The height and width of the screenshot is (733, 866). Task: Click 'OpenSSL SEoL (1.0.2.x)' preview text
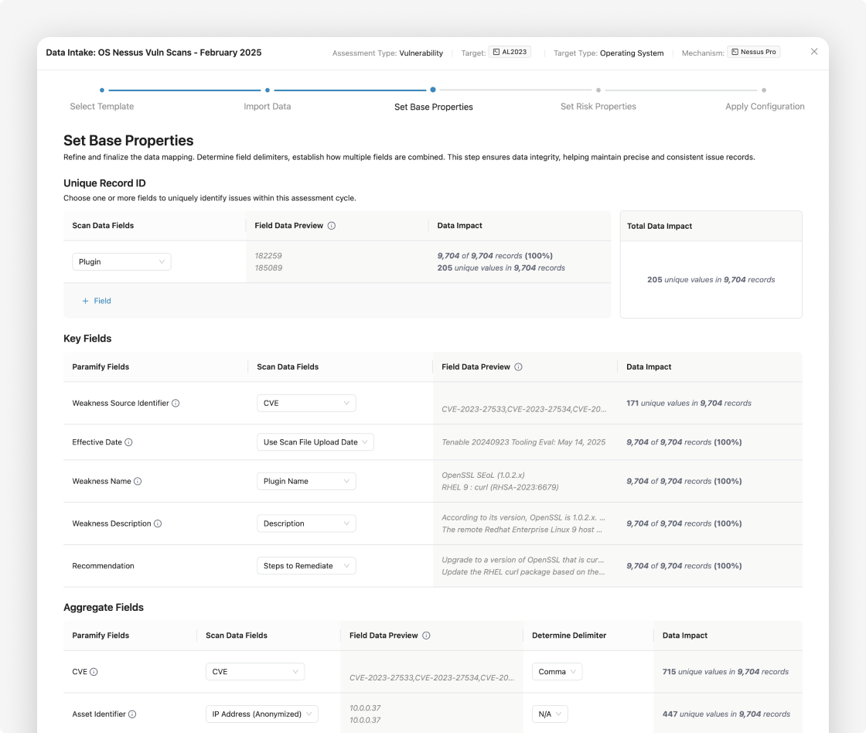[x=483, y=475]
